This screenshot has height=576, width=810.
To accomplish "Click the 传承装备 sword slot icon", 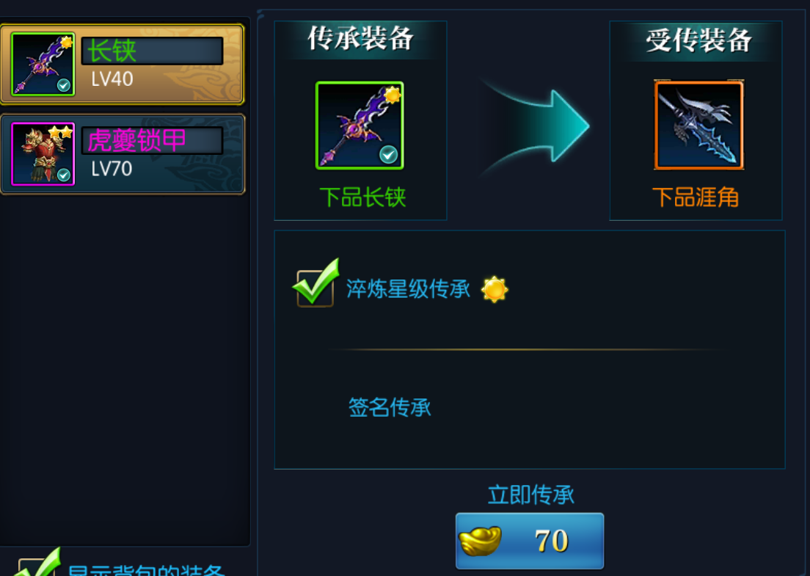I will [x=360, y=125].
